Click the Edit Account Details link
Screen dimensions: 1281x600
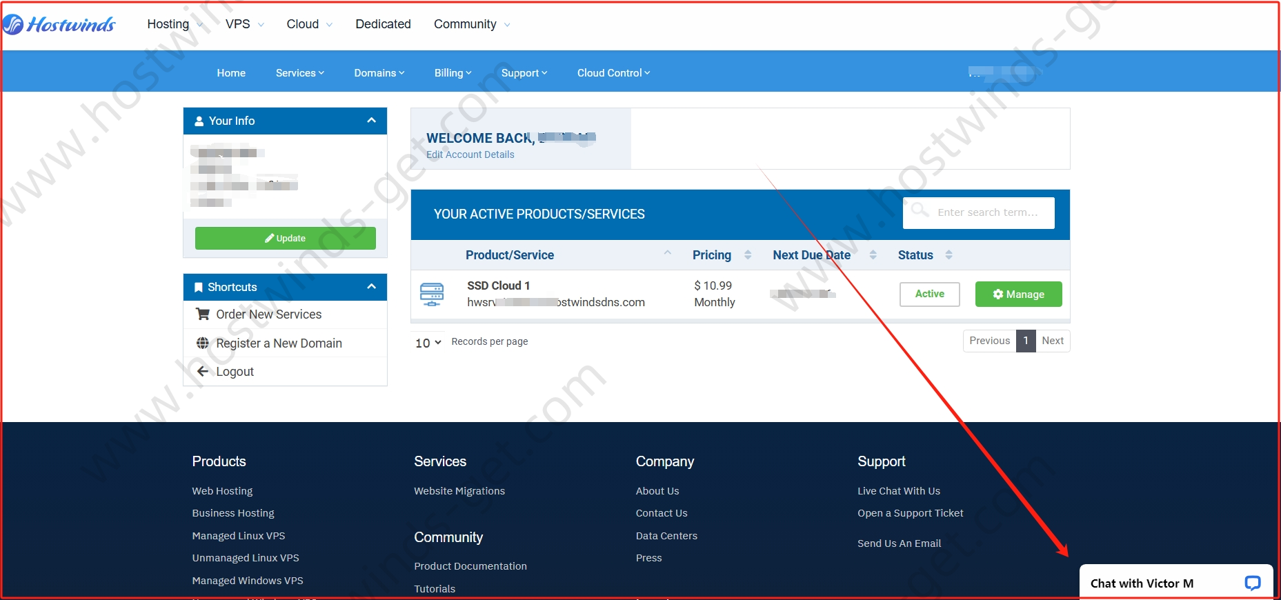pos(470,155)
